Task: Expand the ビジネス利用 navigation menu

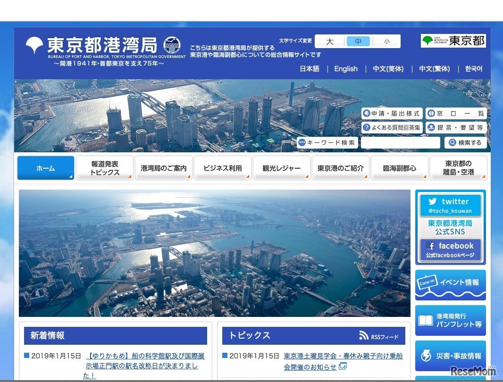Action: [222, 167]
